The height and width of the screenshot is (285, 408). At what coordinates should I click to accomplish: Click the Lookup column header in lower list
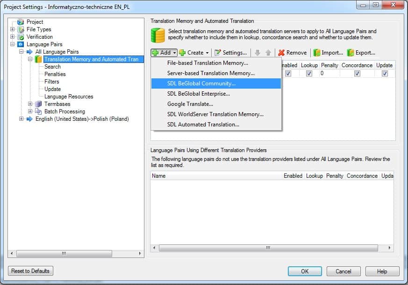(315, 176)
